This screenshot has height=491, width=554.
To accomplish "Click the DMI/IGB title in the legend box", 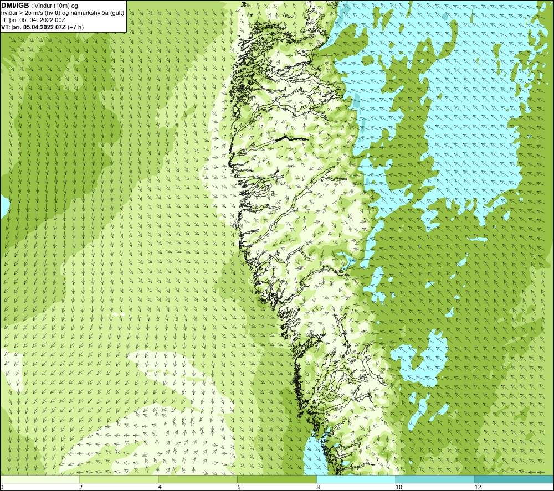I will 15,6.
